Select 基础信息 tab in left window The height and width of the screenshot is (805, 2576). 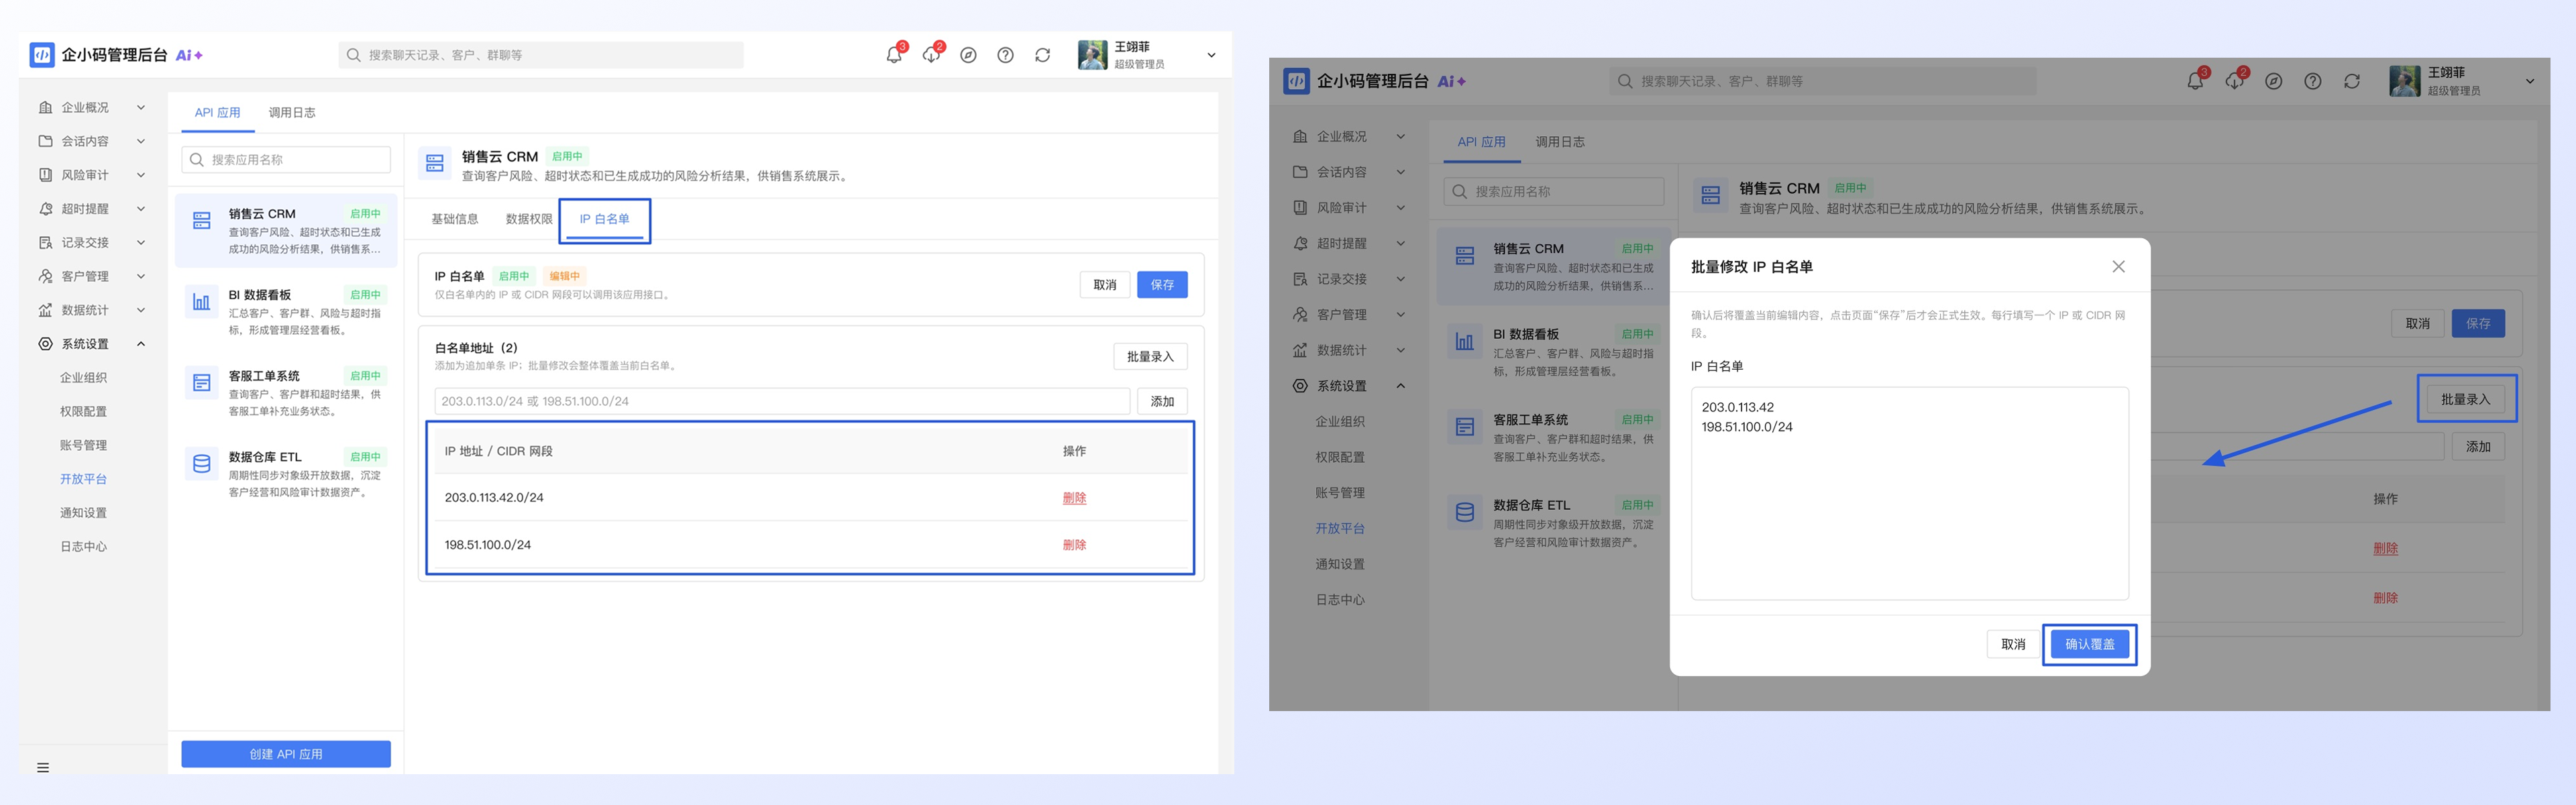[455, 219]
